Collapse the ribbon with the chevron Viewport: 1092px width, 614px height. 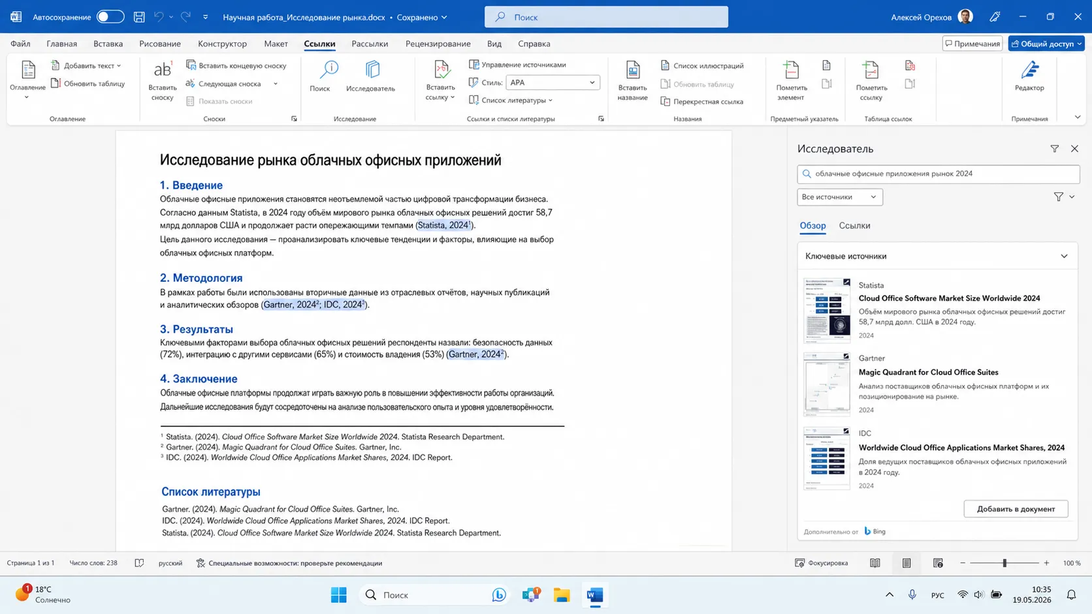1078,117
